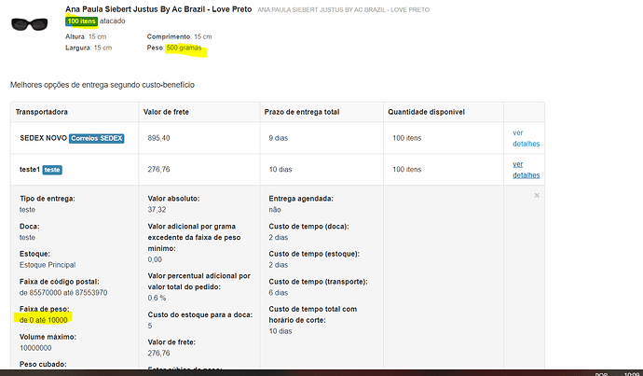Click the atacado label

[113, 21]
